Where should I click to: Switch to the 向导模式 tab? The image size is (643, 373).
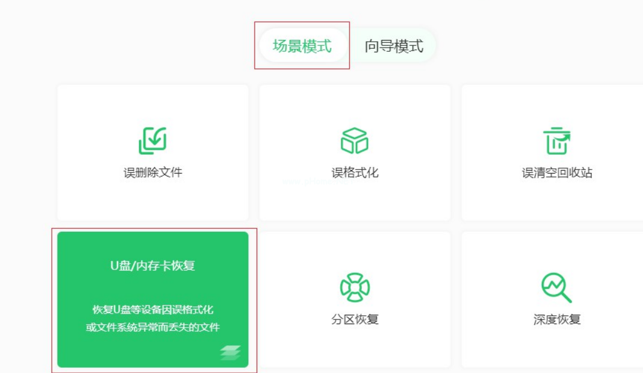point(394,46)
